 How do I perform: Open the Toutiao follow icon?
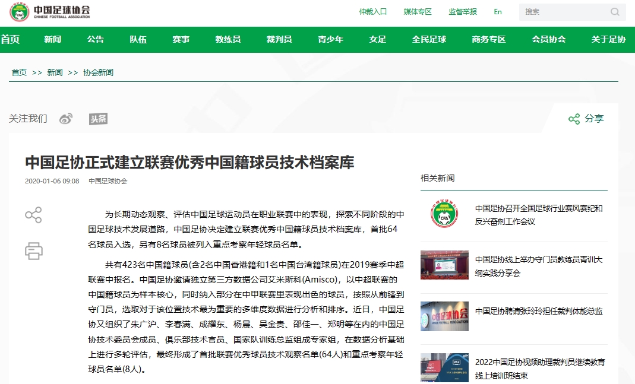coord(98,119)
